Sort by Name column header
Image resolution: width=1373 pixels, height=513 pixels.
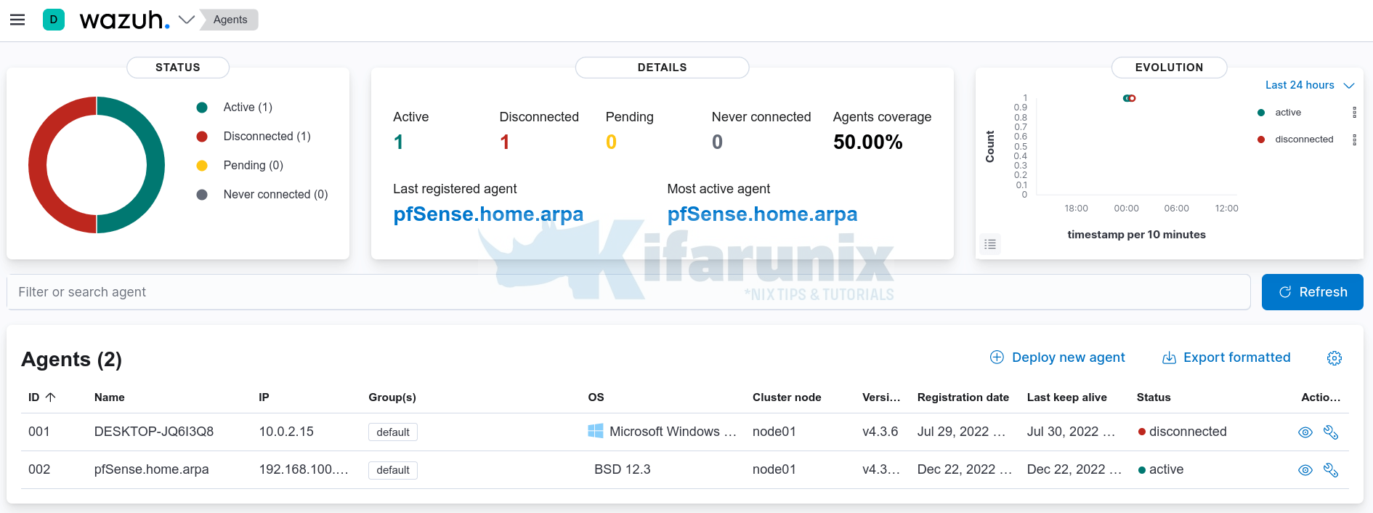[x=110, y=397]
